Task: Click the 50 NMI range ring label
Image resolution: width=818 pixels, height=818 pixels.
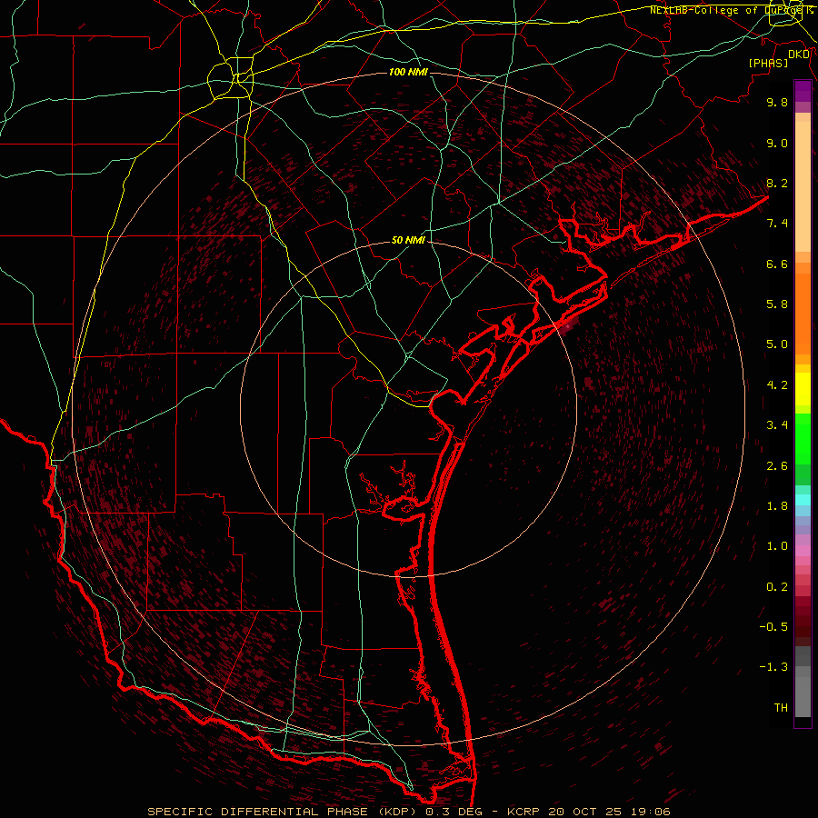Action: click(408, 241)
